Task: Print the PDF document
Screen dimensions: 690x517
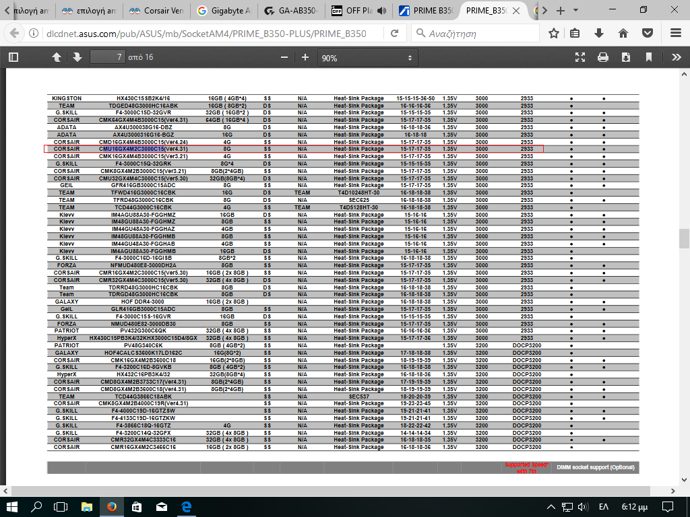Action: point(603,58)
